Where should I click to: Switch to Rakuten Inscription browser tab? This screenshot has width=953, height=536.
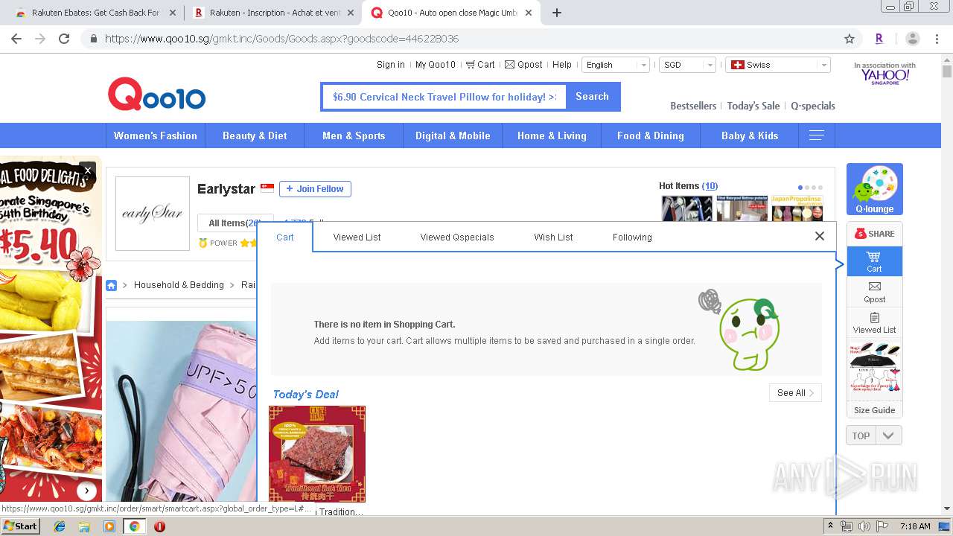click(x=275, y=13)
